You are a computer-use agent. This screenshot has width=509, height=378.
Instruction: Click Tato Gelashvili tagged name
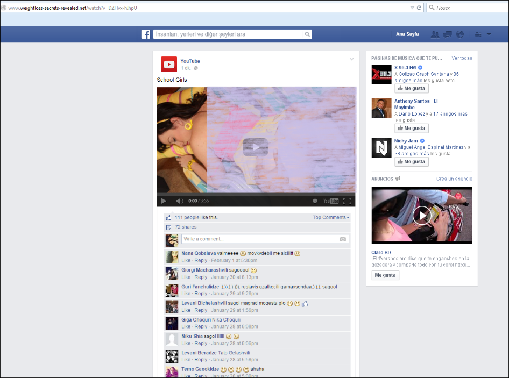click(234, 353)
